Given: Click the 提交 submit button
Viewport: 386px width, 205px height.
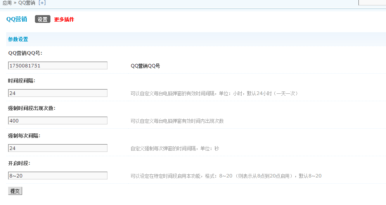Looking at the screenshot, I should (15, 191).
